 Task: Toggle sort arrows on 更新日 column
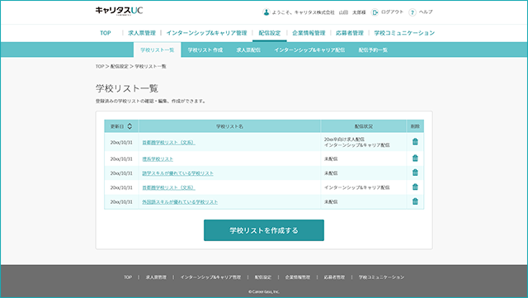pyautogui.click(x=130, y=126)
